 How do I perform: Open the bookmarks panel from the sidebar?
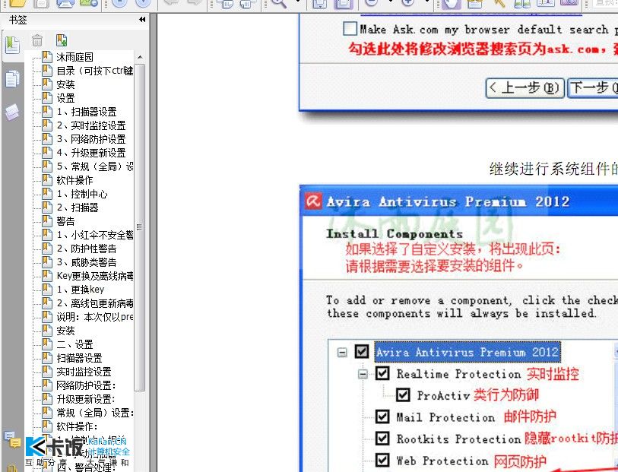(x=12, y=45)
